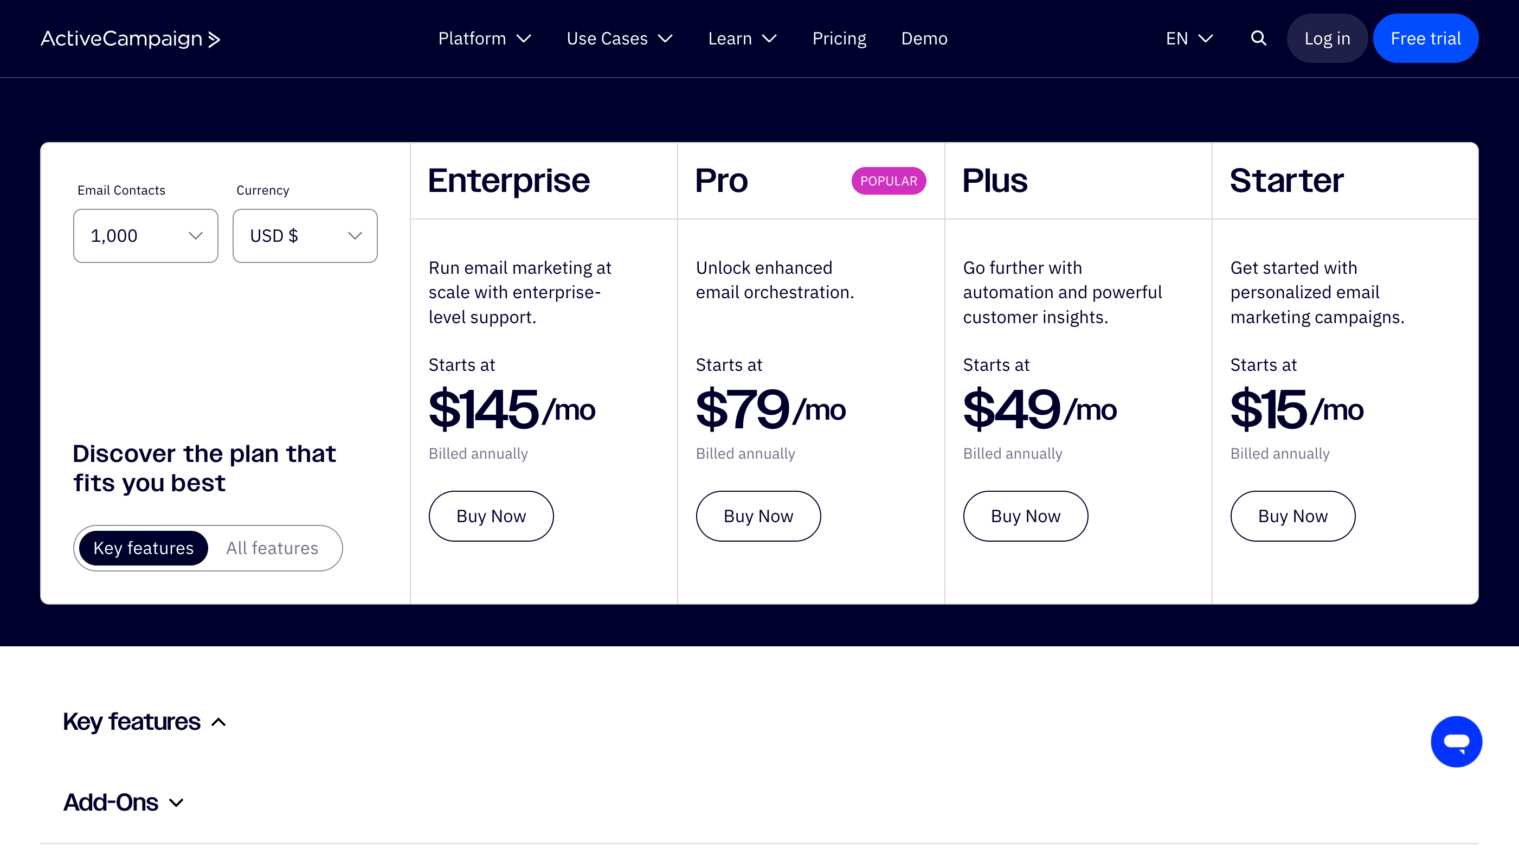
Task: Open the Email Contacts dropdown
Action: coord(146,236)
